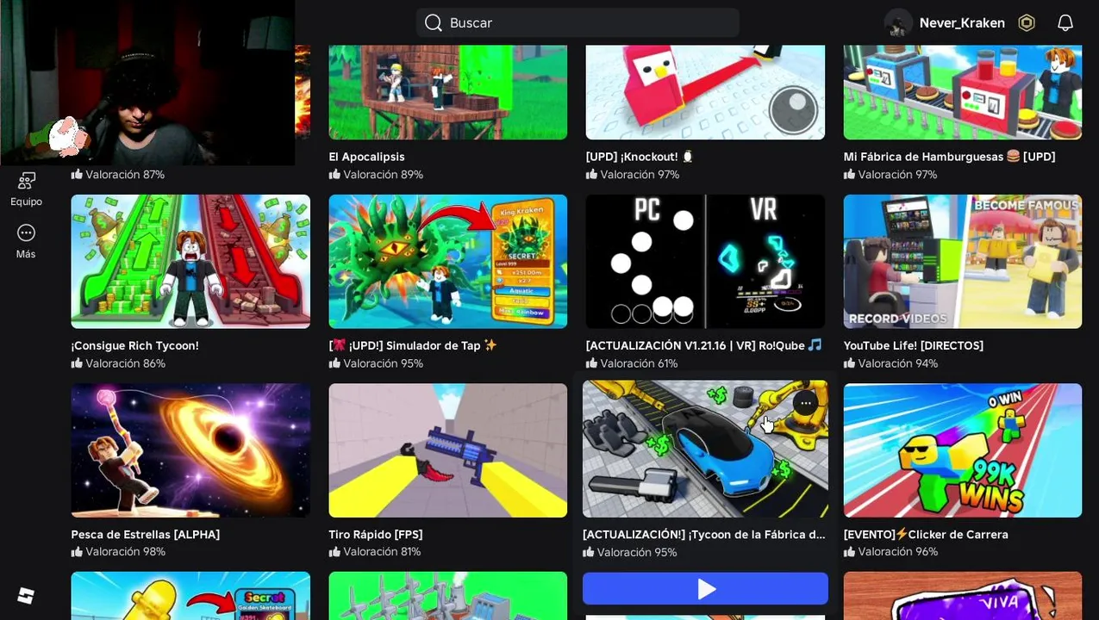Click the search magnifier icon

click(x=433, y=22)
